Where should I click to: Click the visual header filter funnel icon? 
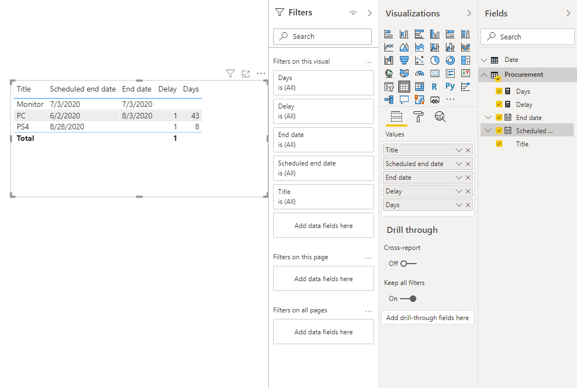pyautogui.click(x=230, y=74)
